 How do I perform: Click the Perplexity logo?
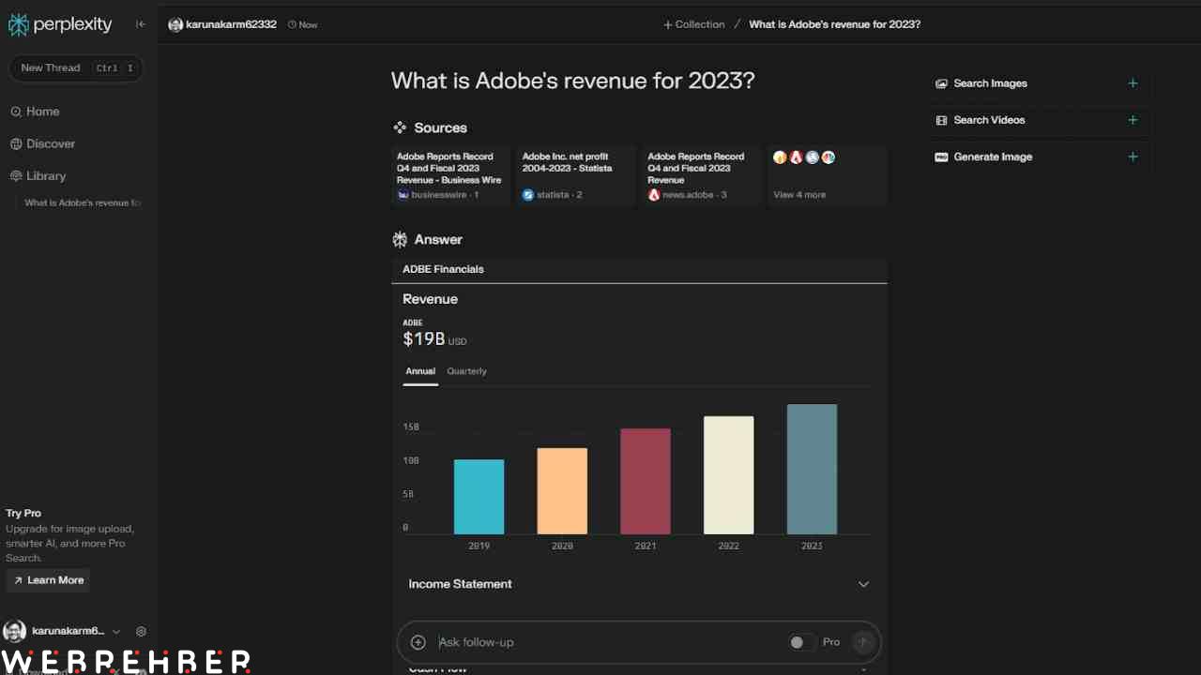pyautogui.click(x=60, y=24)
